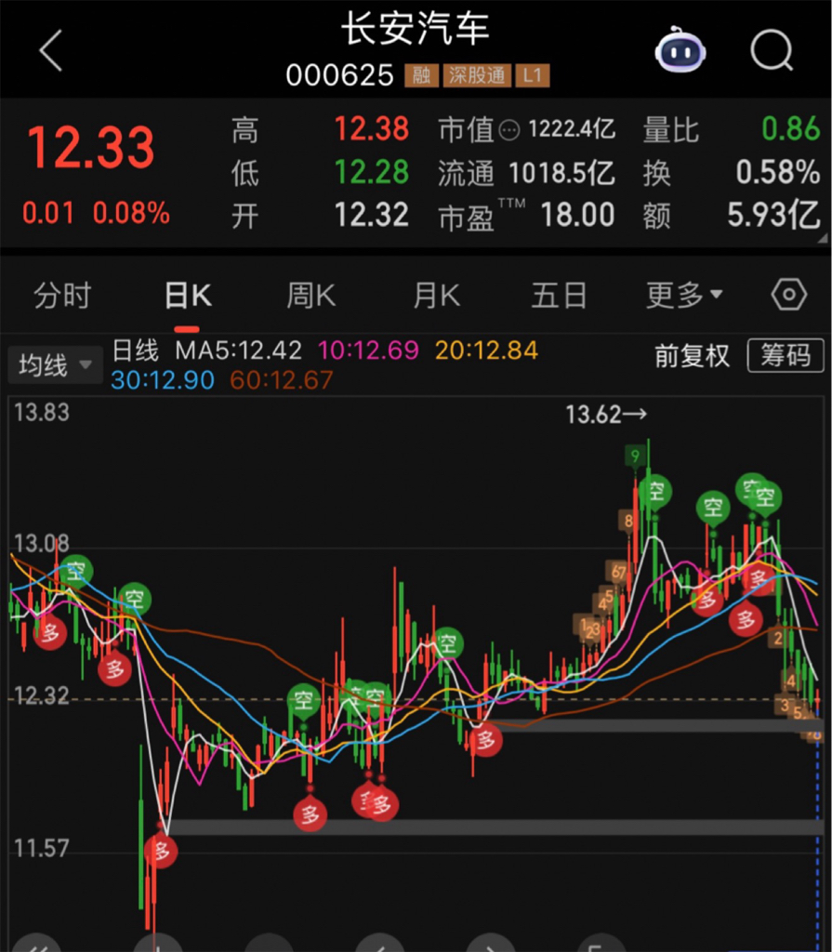Tap the 量比 0.86 value
Viewport: 832px width, 952px height.
791,128
